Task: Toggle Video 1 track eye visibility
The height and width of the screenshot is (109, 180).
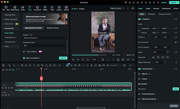Action: point(12,88)
